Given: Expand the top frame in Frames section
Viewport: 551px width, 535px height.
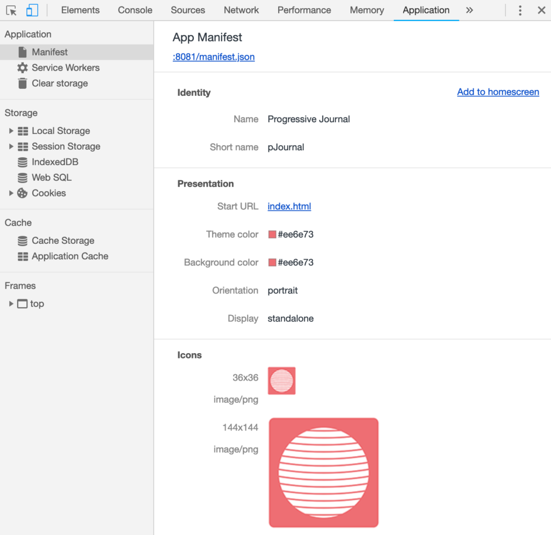Looking at the screenshot, I should pyautogui.click(x=11, y=304).
